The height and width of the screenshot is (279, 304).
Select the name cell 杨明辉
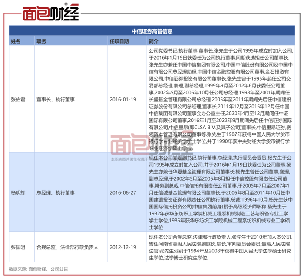click(18, 193)
